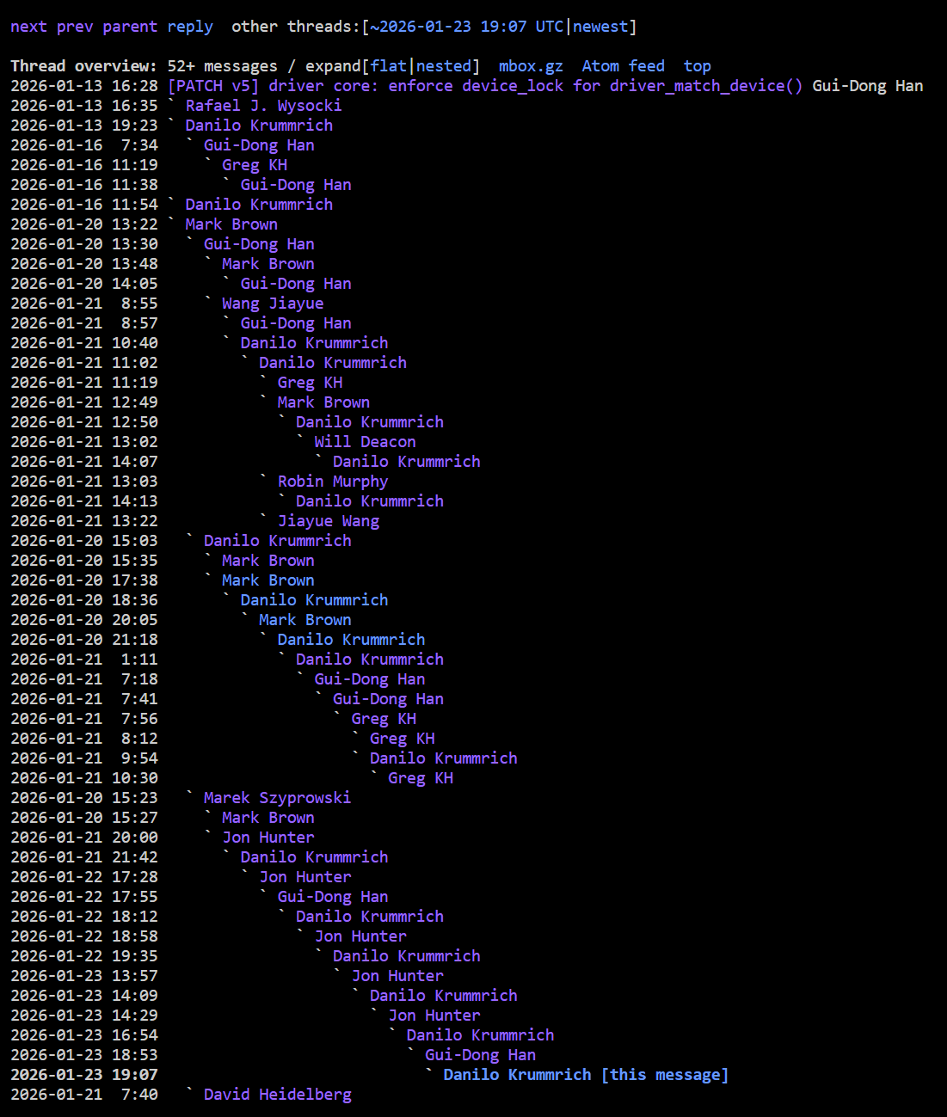Jump to the 'newest' threads link
Image resolution: width=947 pixels, height=1117 pixels.
point(600,27)
